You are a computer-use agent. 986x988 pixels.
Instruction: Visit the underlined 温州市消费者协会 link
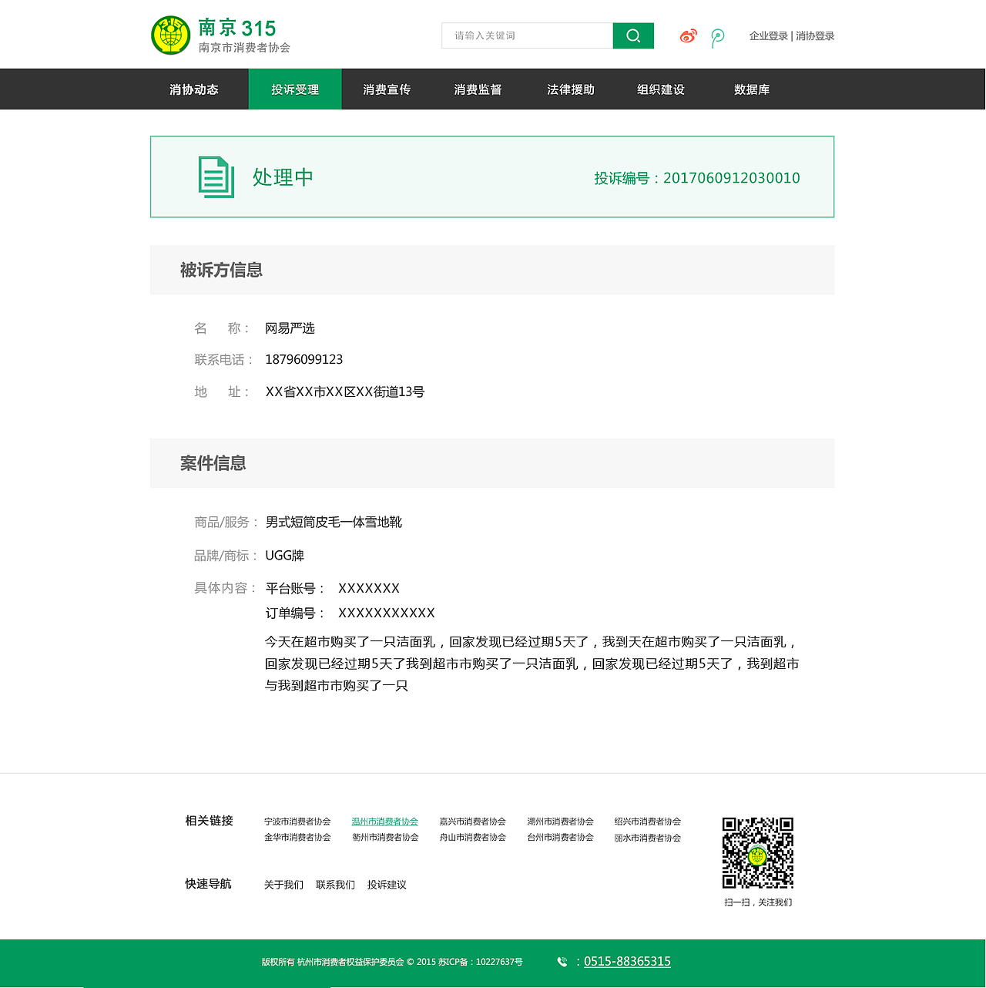pos(385,821)
